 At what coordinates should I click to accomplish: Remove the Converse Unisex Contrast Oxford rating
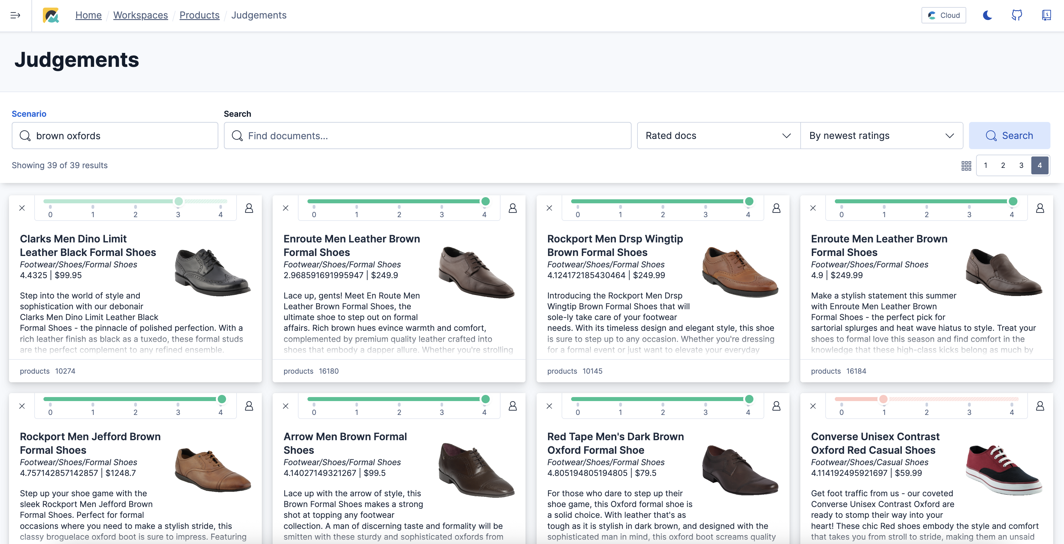point(813,406)
